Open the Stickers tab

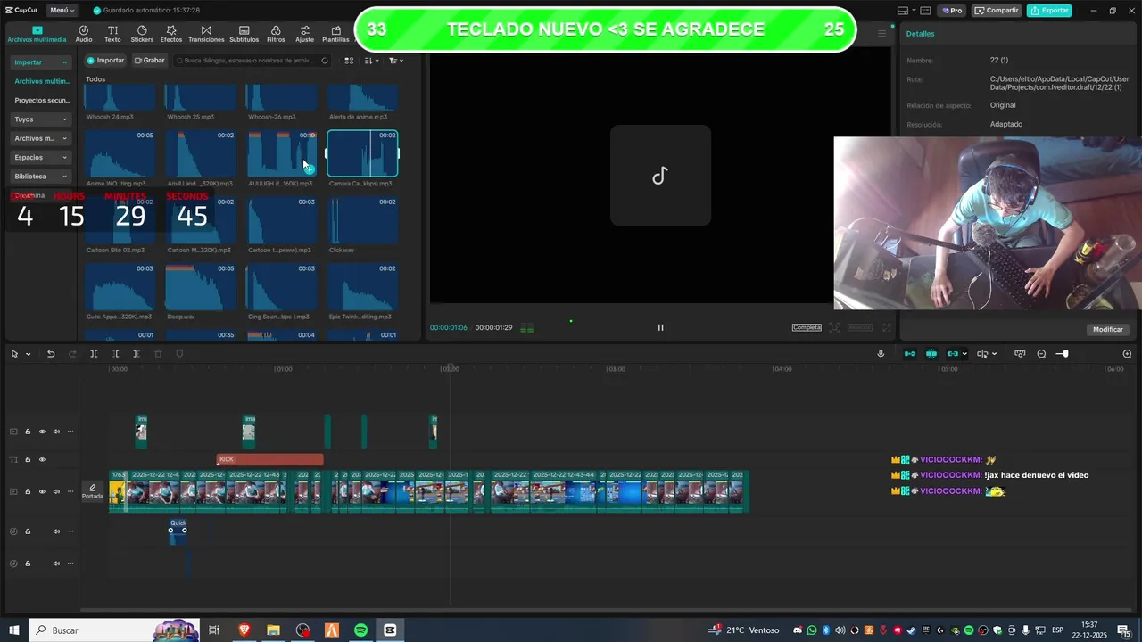[x=142, y=34]
